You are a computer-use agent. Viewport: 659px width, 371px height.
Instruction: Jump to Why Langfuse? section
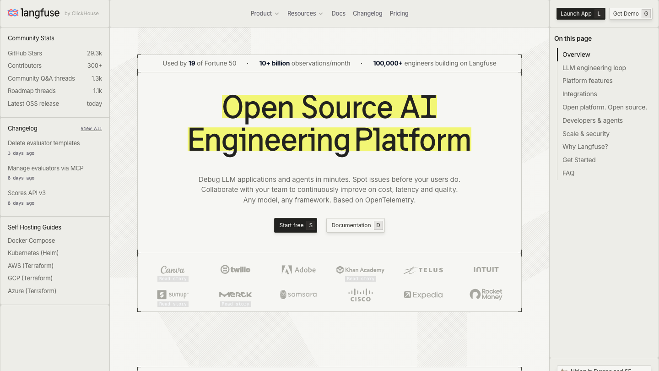(585, 147)
